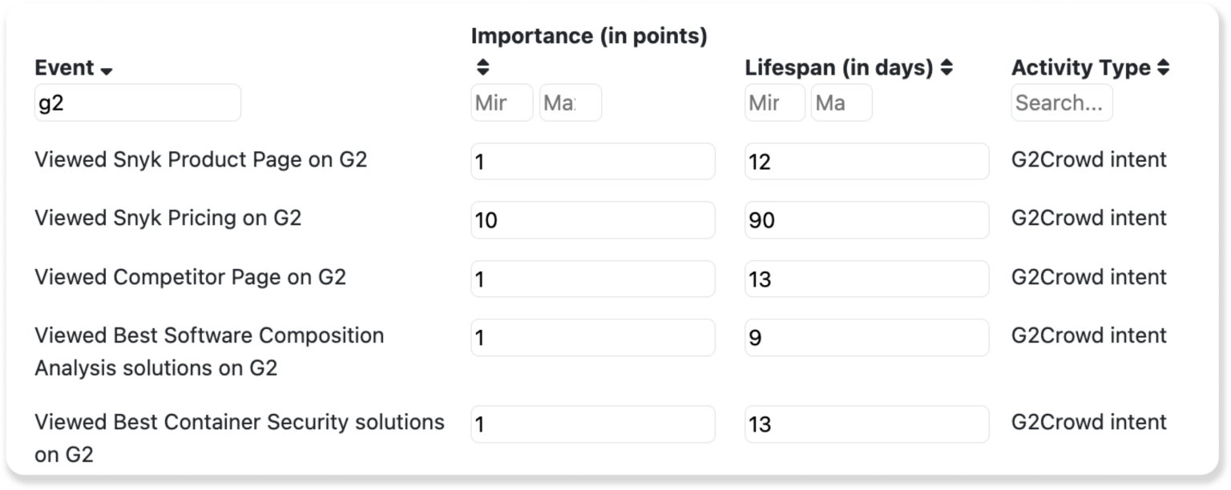Edit lifespan for Best Container Security solutions row

(866, 424)
